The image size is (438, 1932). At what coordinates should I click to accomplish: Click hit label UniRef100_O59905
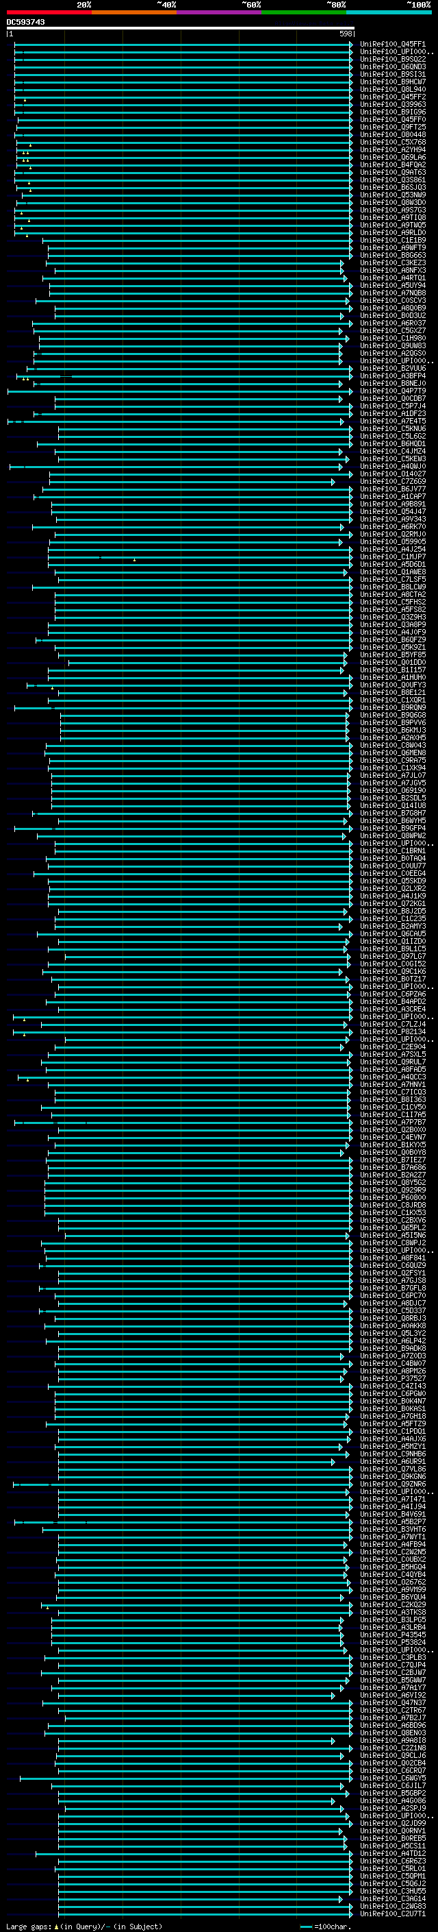click(x=392, y=541)
